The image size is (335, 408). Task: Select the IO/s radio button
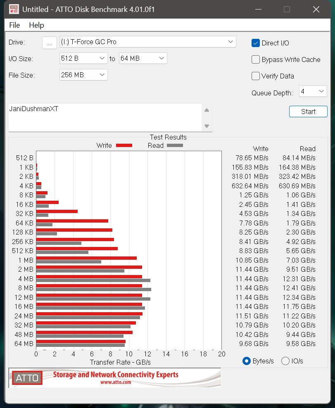click(285, 361)
